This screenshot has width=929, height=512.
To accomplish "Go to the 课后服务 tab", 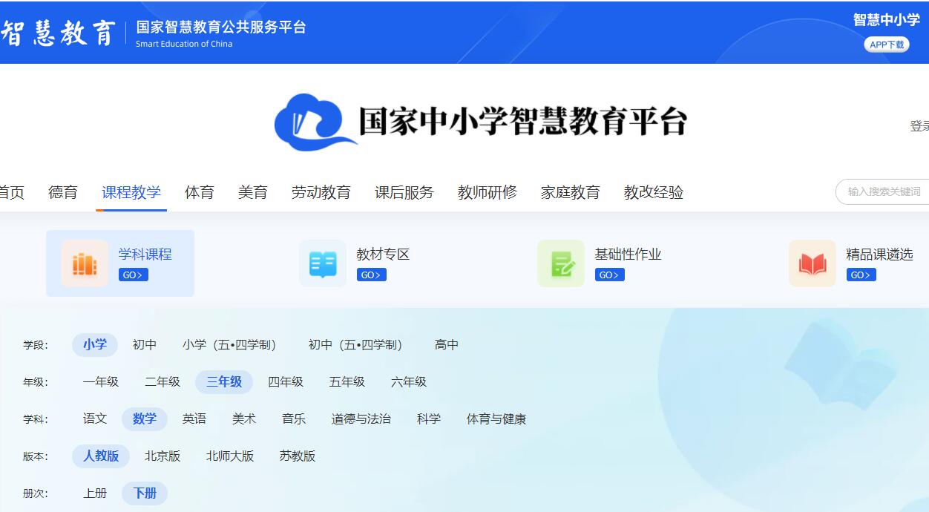I will [404, 193].
